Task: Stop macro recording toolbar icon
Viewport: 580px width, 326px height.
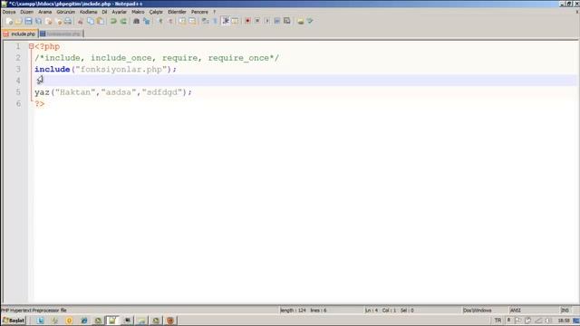Action: [x=257, y=21]
